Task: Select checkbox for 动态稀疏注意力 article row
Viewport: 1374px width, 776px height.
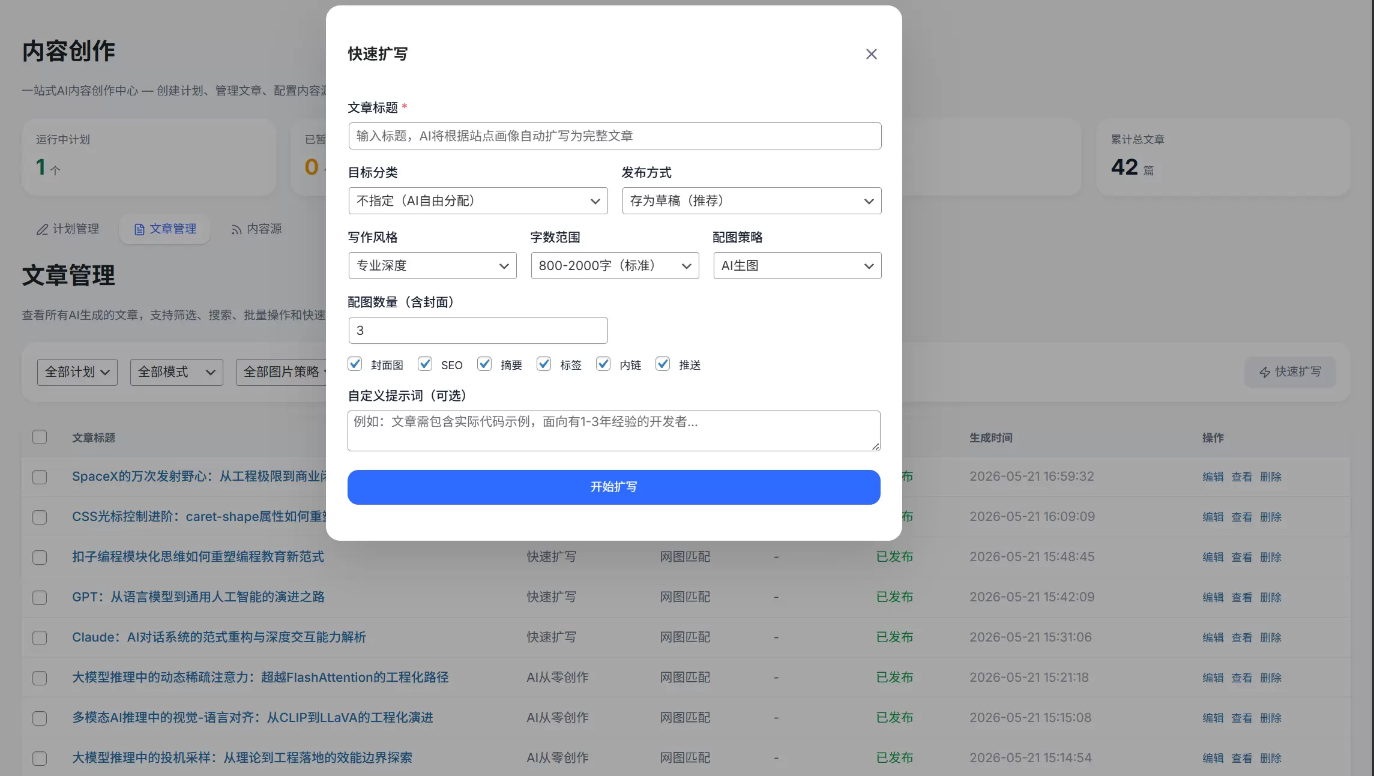Action: (x=40, y=678)
